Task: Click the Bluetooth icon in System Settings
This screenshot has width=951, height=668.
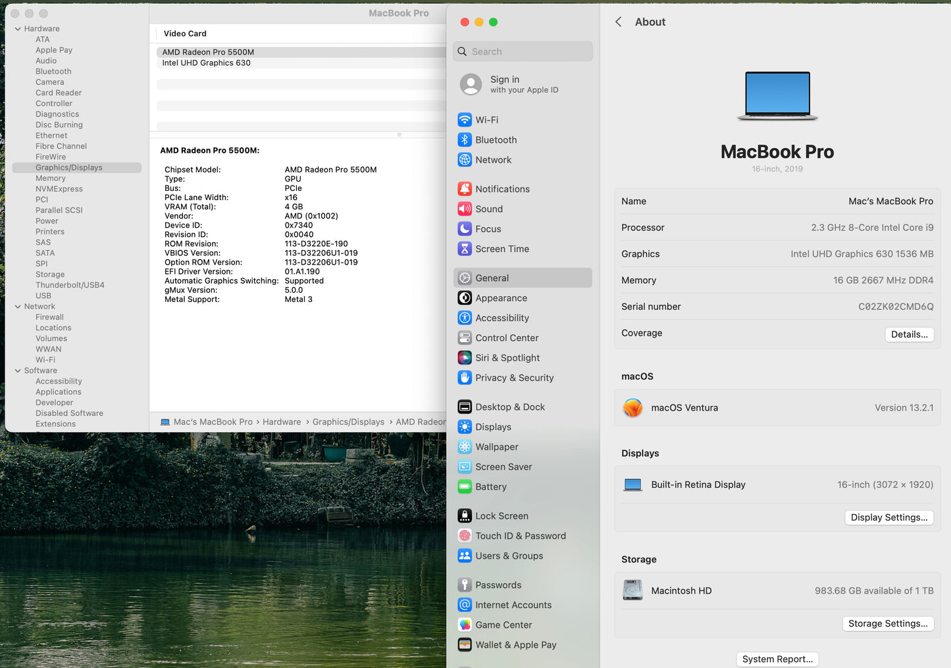Action: [465, 140]
